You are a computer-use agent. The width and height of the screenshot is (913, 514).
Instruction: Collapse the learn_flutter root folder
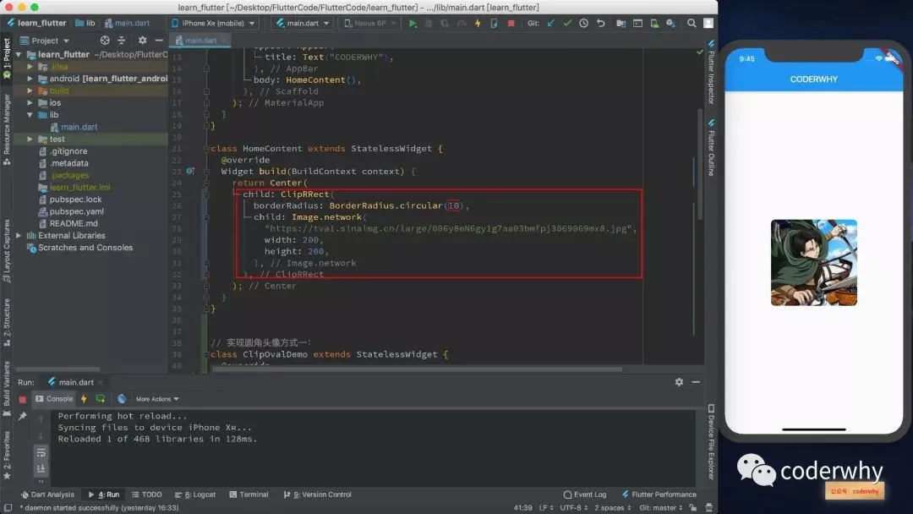[x=19, y=54]
